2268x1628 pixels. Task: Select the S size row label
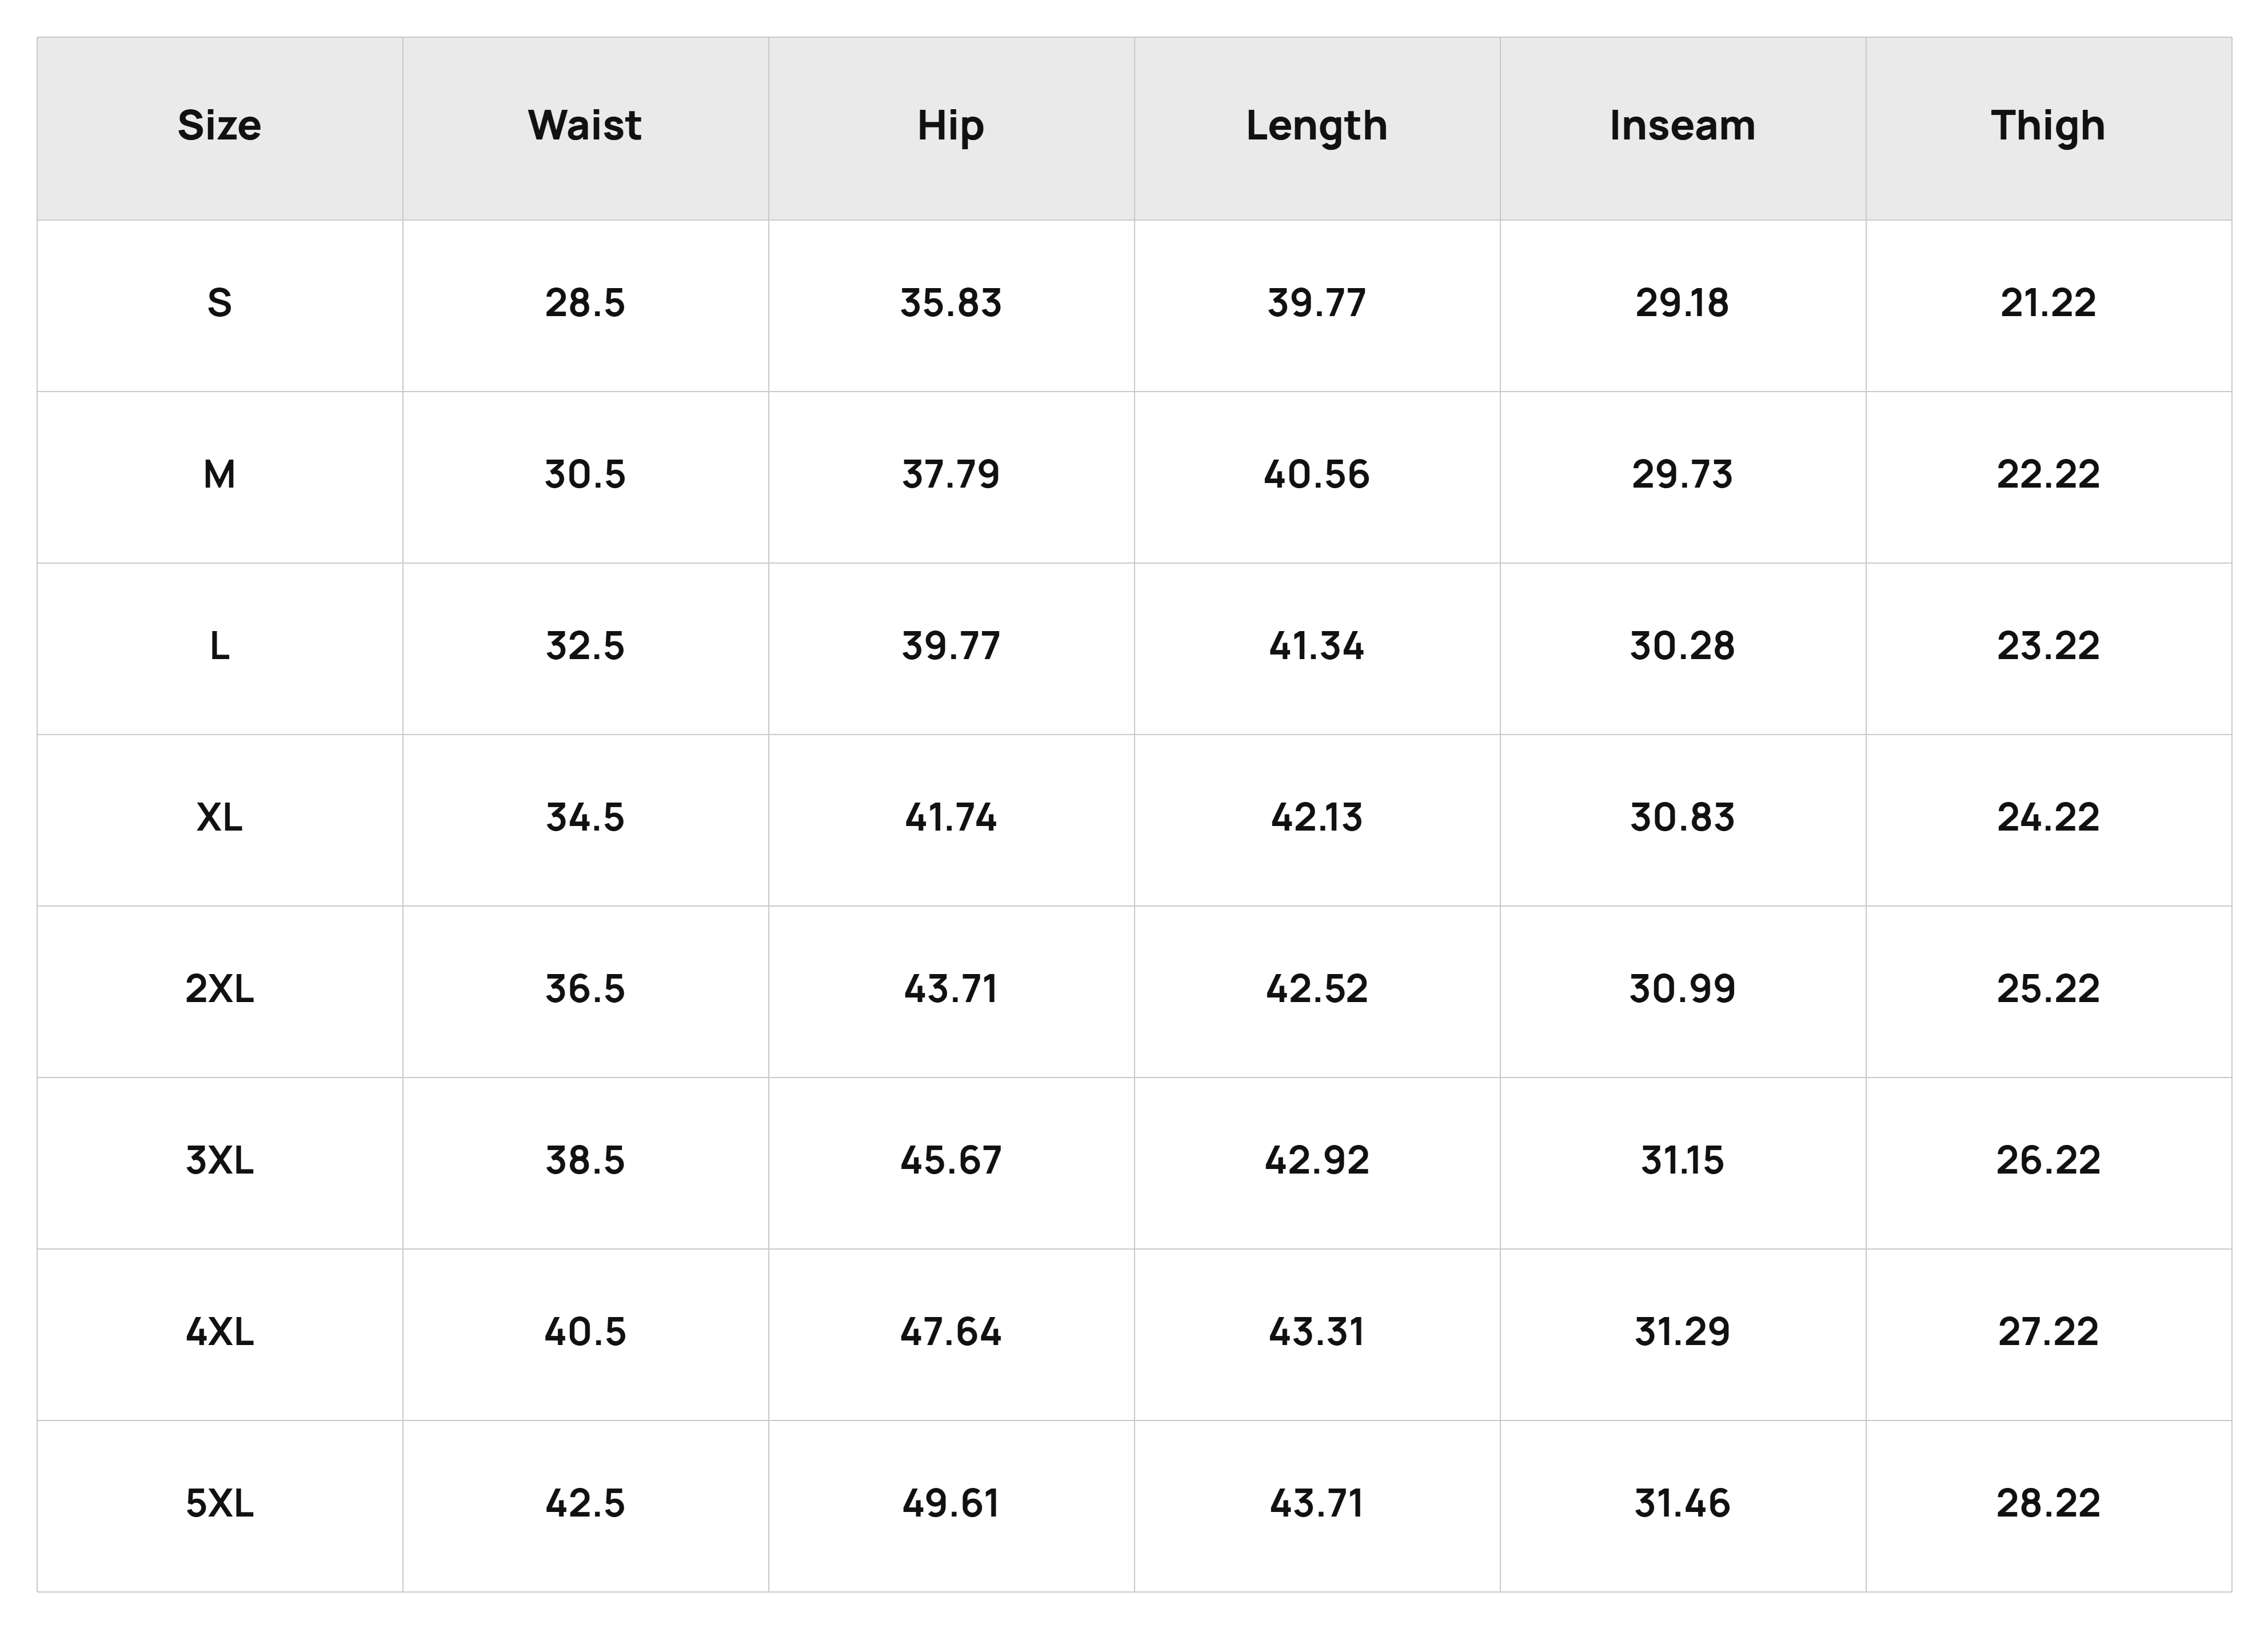[219, 303]
